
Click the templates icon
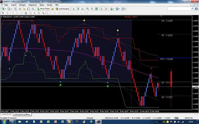(123, 9)
